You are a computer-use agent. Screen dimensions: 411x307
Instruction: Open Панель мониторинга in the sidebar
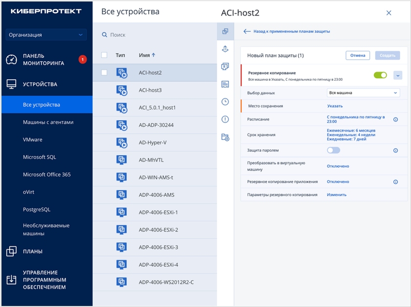coord(44,60)
